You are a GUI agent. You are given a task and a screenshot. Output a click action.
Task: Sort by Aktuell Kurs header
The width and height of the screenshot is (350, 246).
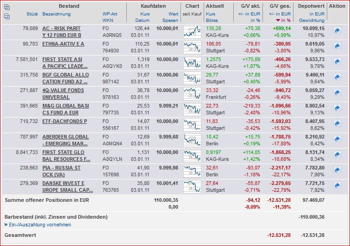click(211, 14)
